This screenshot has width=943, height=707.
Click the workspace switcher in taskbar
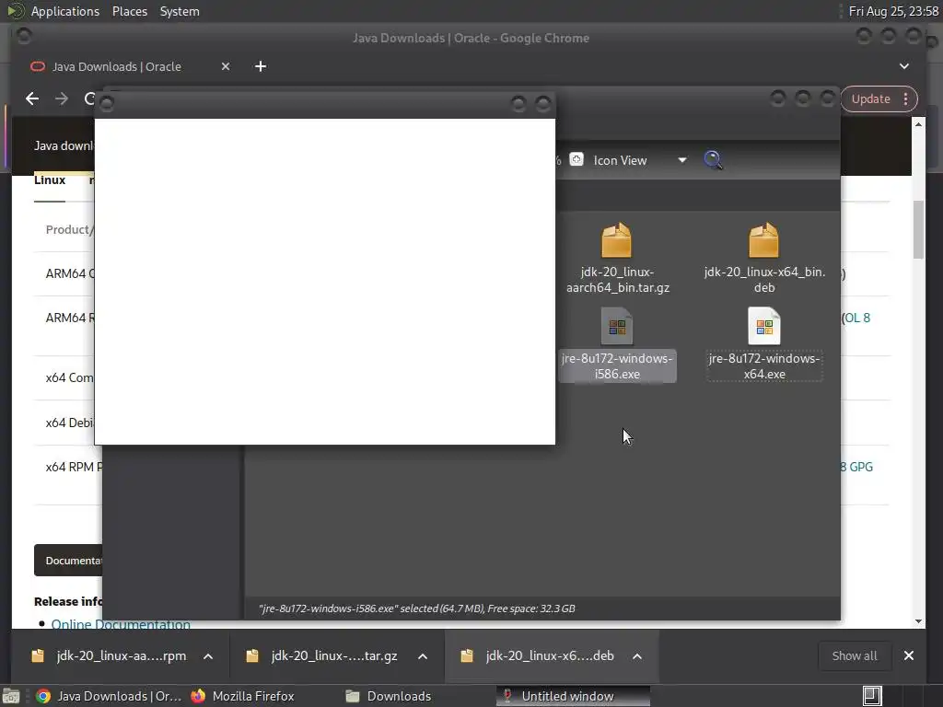[x=872, y=696]
